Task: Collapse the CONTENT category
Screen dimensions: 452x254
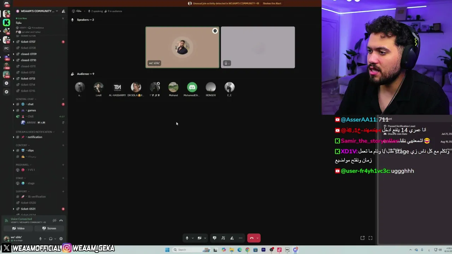Action: click(23, 145)
